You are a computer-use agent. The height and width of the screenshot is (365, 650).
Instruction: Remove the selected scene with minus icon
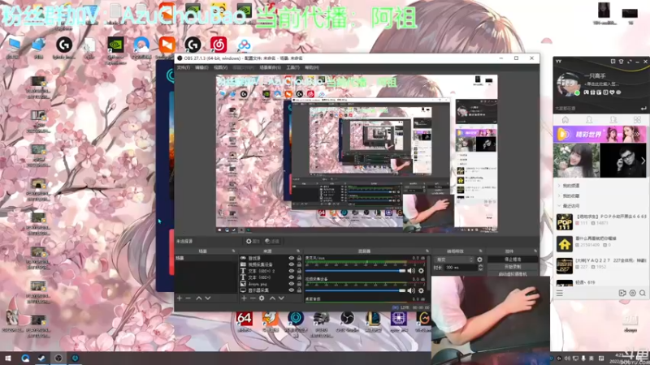(x=188, y=298)
